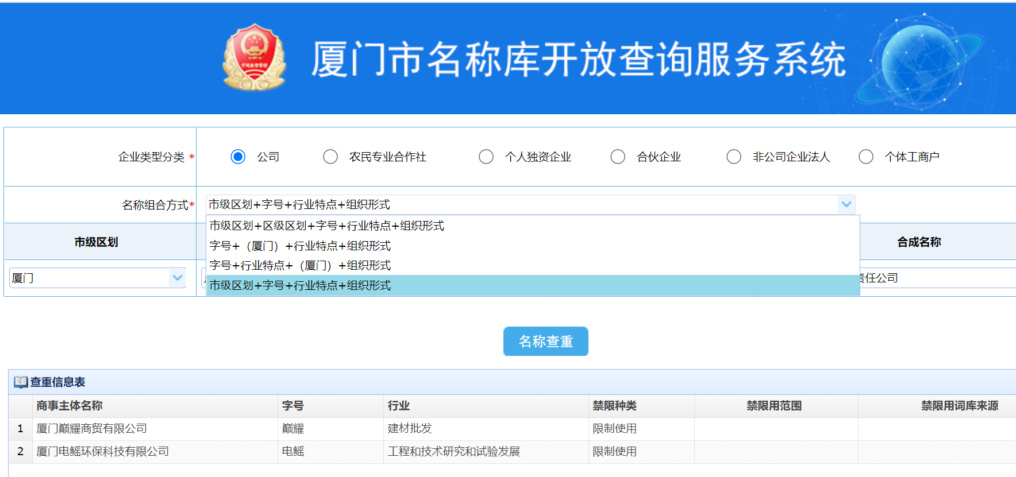Click the book icon beside 查重信息表
Viewport: 1016px width, 477px height.
click(x=21, y=382)
